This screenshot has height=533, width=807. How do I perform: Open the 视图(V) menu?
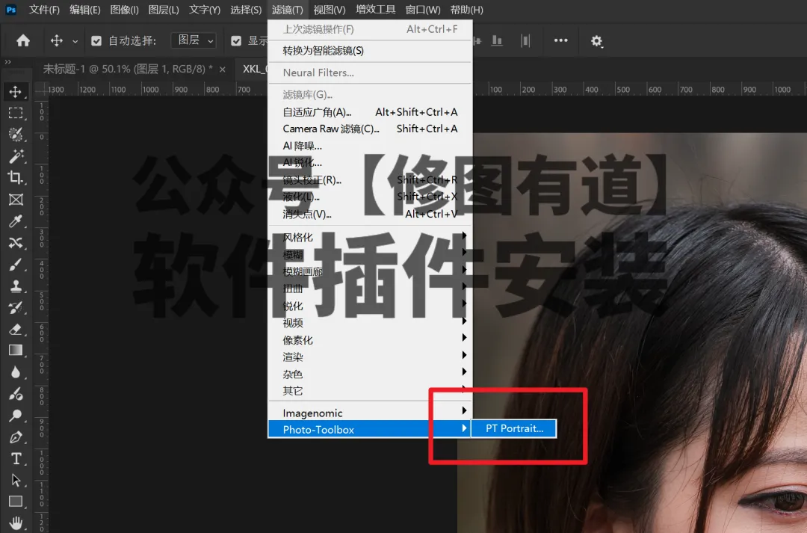click(329, 10)
